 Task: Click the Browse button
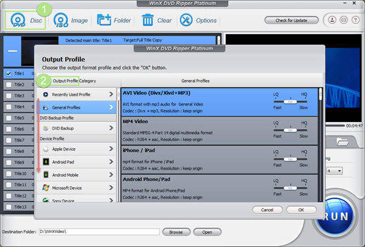(176, 232)
